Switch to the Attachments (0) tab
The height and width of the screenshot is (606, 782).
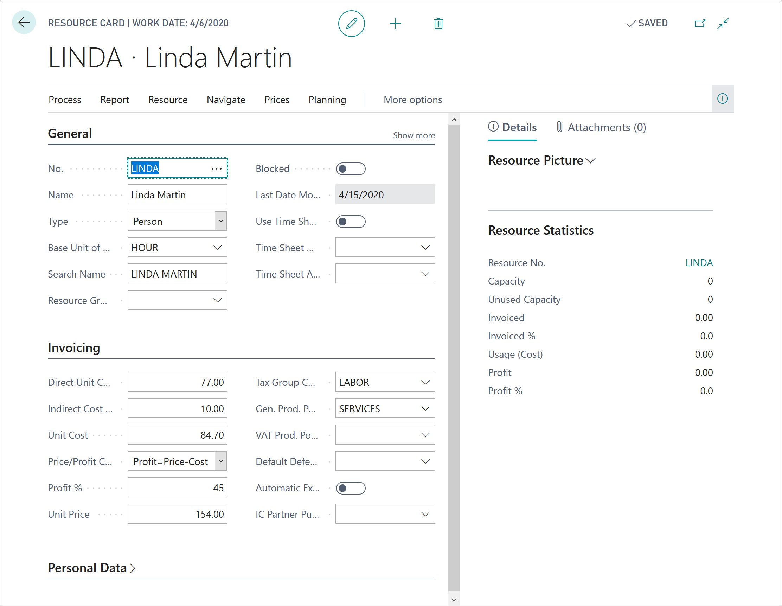coord(602,128)
